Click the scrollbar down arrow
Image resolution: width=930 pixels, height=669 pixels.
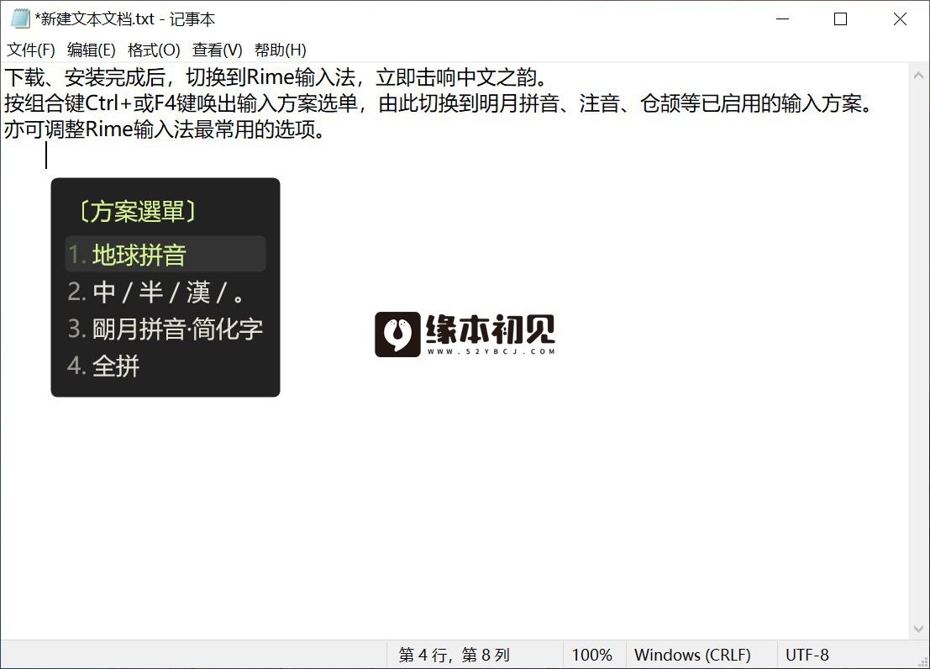[918, 629]
